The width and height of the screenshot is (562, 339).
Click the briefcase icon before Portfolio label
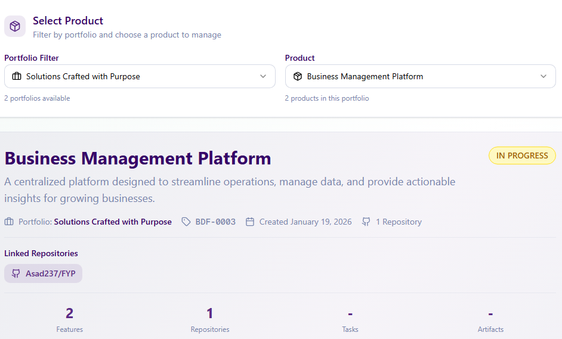[9, 222]
